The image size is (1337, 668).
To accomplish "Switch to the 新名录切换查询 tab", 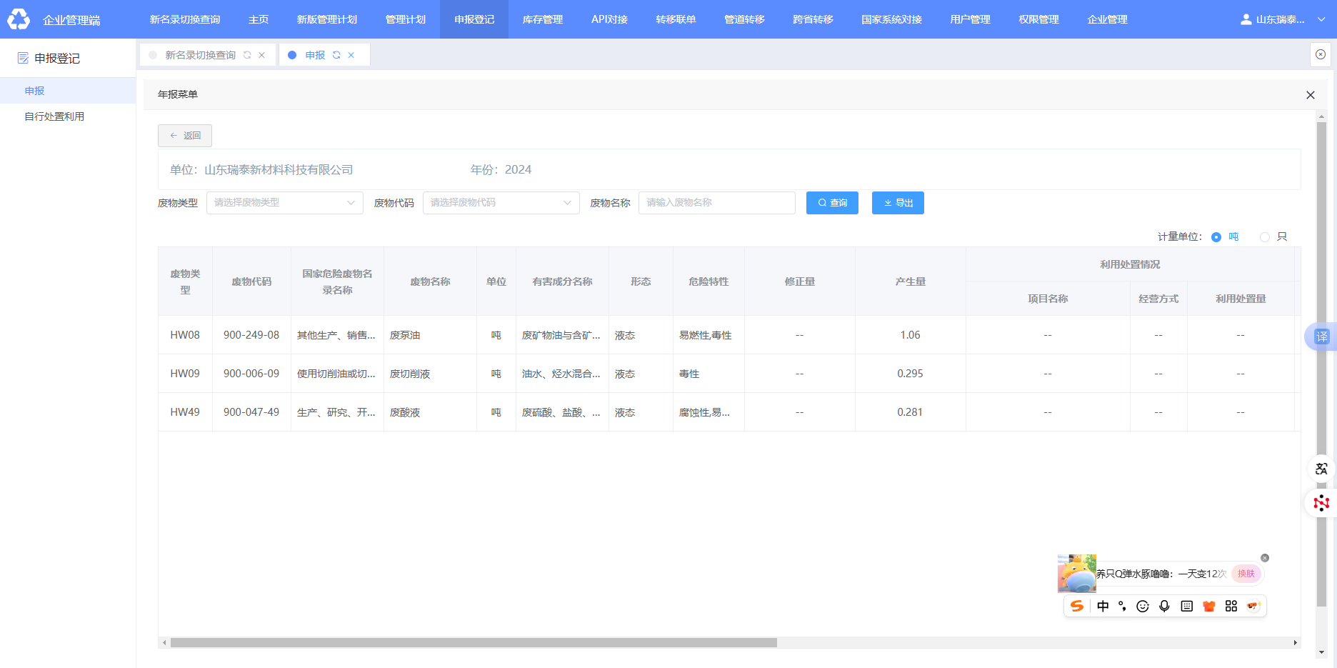I will pyautogui.click(x=200, y=55).
